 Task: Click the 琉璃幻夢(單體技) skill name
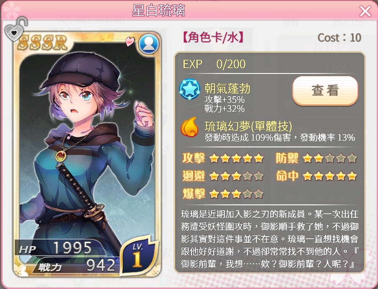click(x=248, y=126)
